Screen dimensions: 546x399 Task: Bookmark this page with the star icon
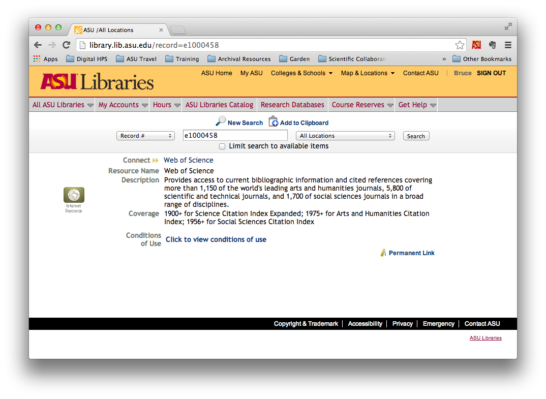[x=460, y=45]
